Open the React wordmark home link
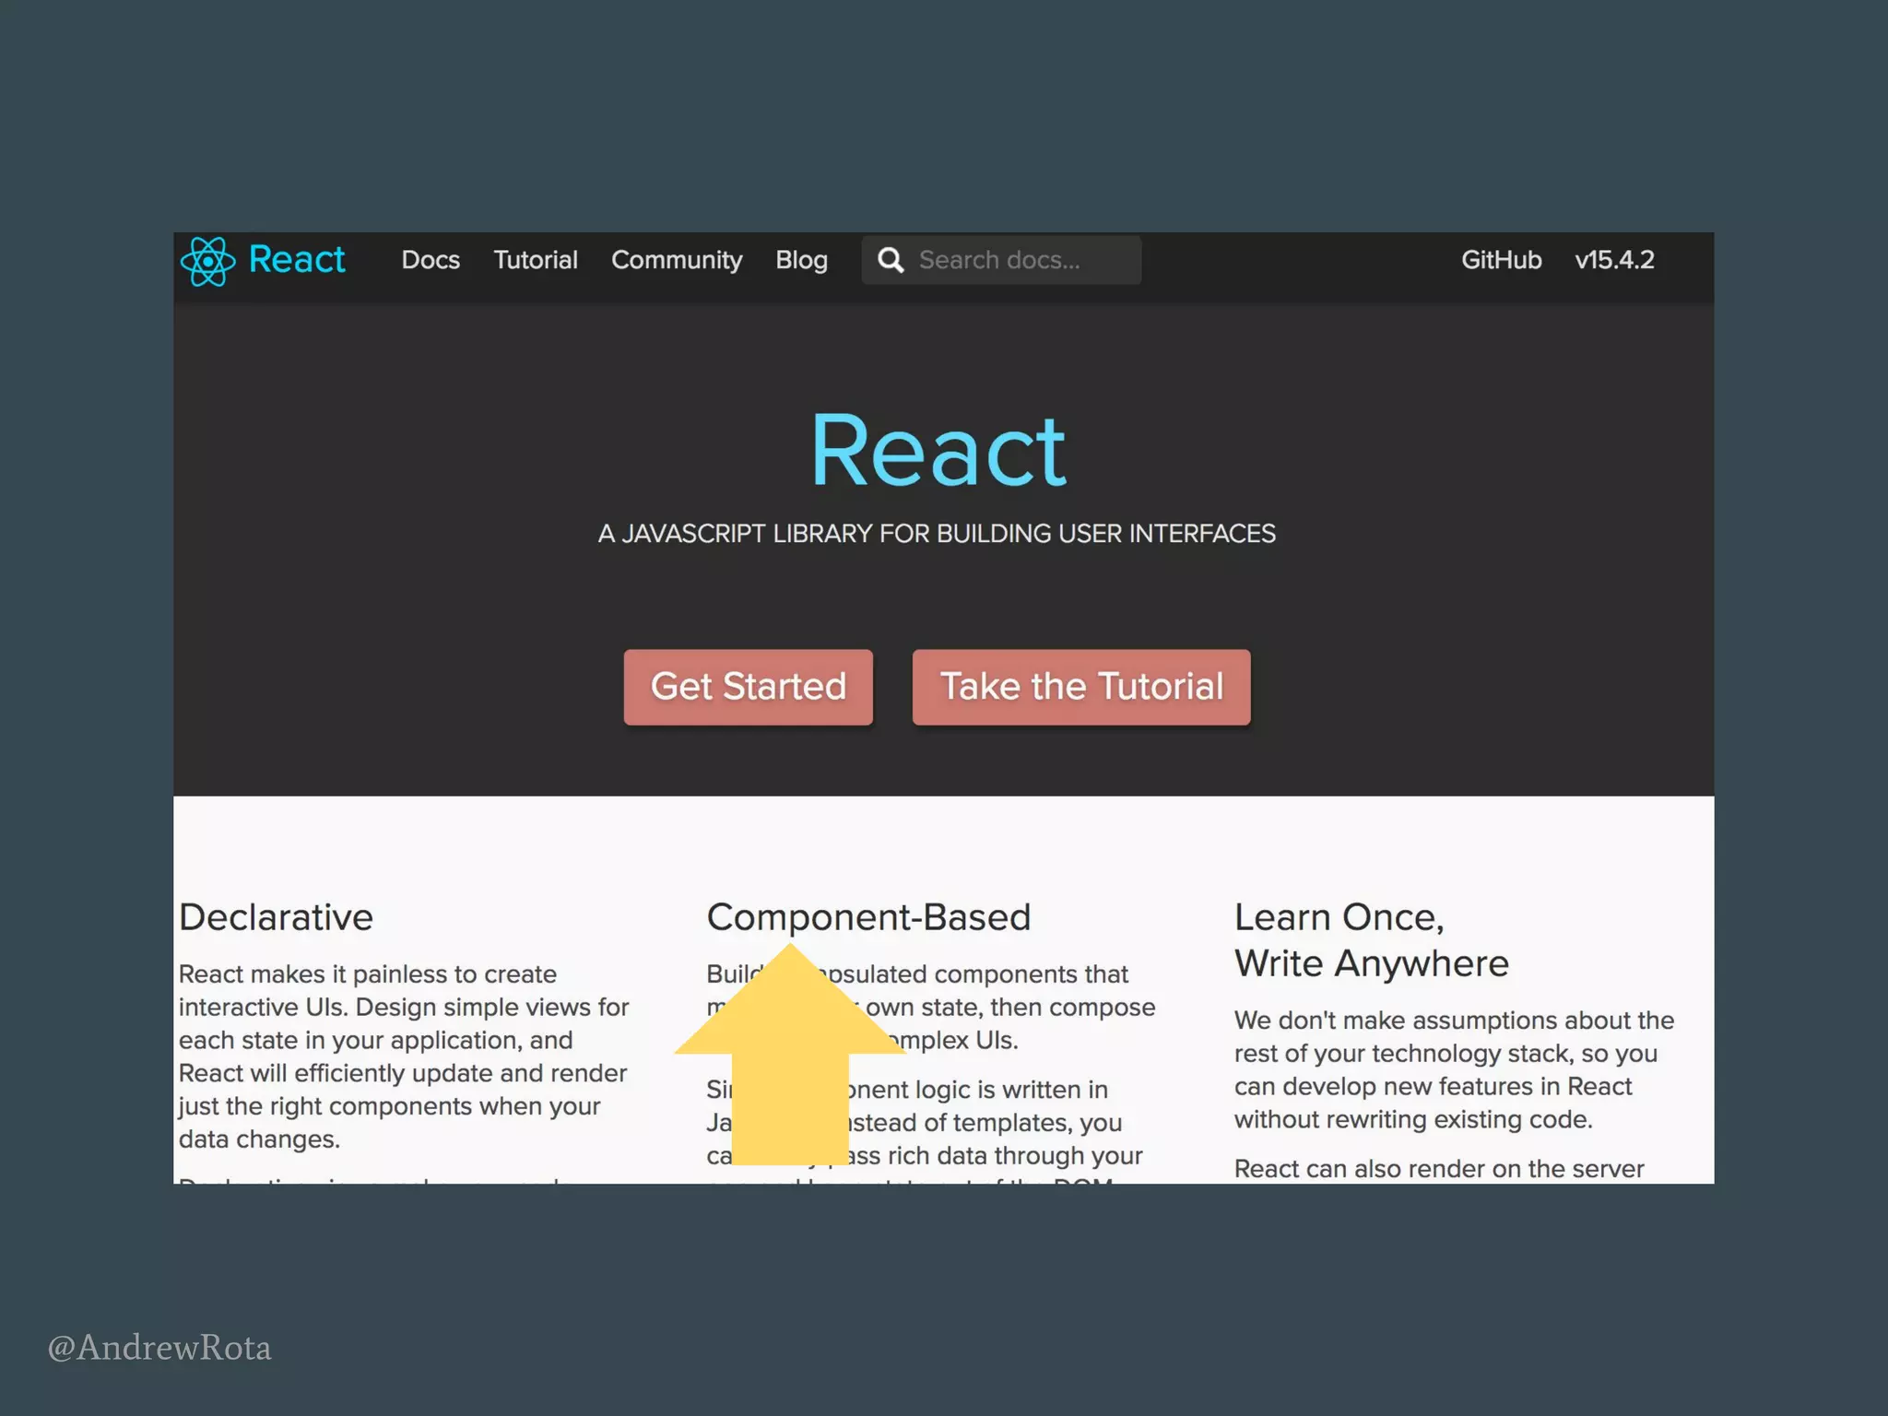Screen dimensions: 1888x1416 click(297, 260)
